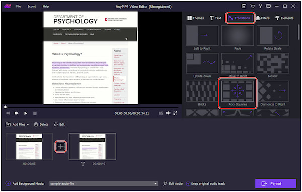Apply the Upside down transition

(x=202, y=63)
